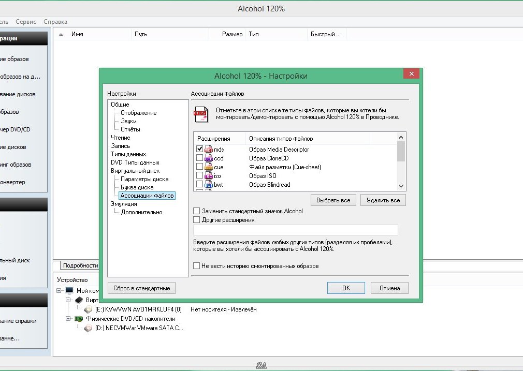Confirm settings with the OK button
The width and height of the screenshot is (523, 371).
[346, 288]
